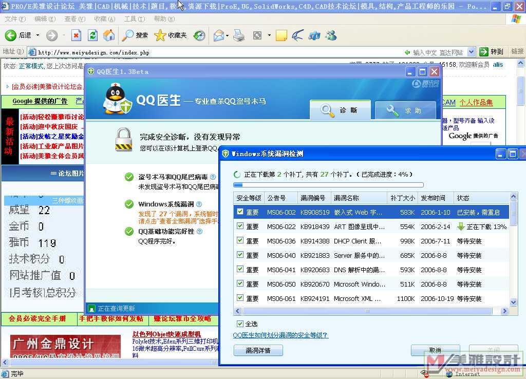Click the yellow note icon in IE toolbar
The image size is (526, 379).
tap(281, 35)
